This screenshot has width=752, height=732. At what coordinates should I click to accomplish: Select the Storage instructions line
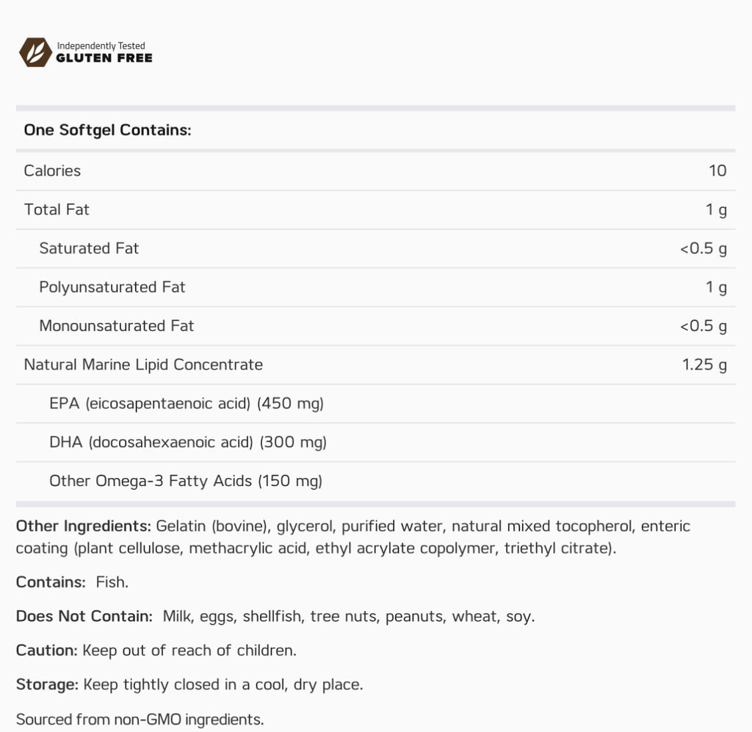click(x=189, y=684)
